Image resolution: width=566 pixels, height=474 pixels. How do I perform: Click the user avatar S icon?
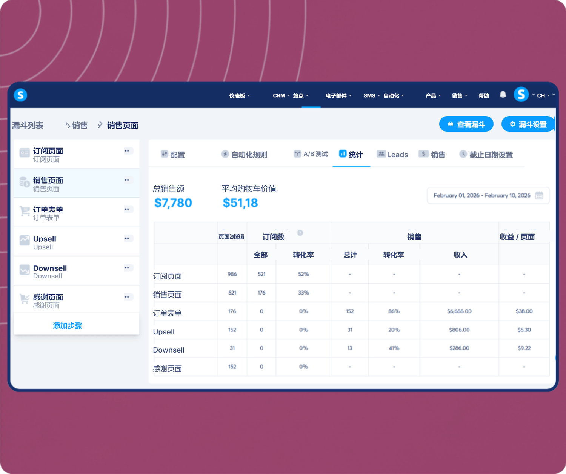(x=521, y=95)
